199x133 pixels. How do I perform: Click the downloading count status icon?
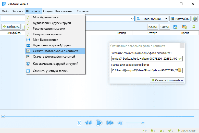[152, 130]
